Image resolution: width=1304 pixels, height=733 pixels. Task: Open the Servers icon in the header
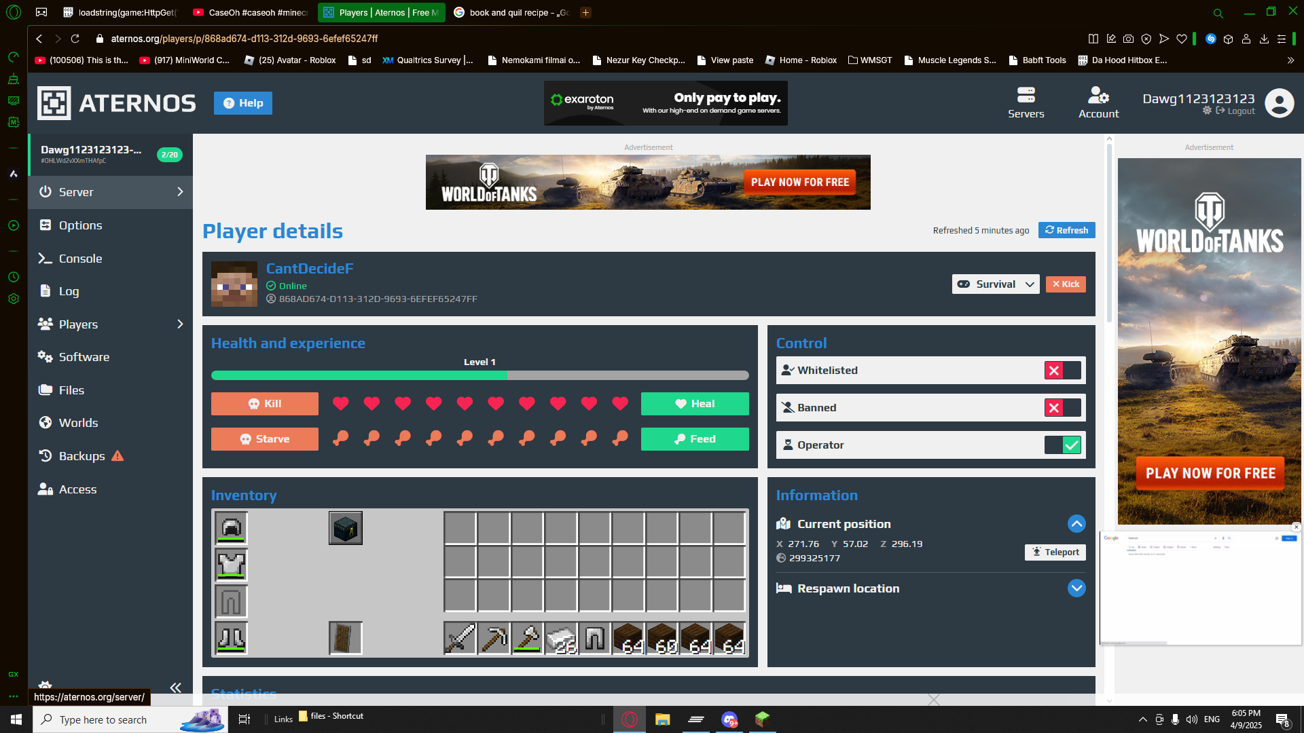tap(1026, 102)
